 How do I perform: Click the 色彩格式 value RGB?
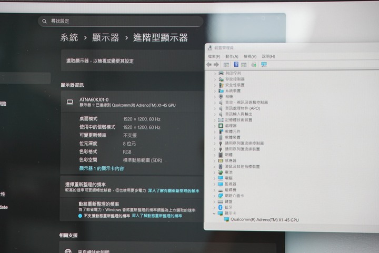(127, 152)
